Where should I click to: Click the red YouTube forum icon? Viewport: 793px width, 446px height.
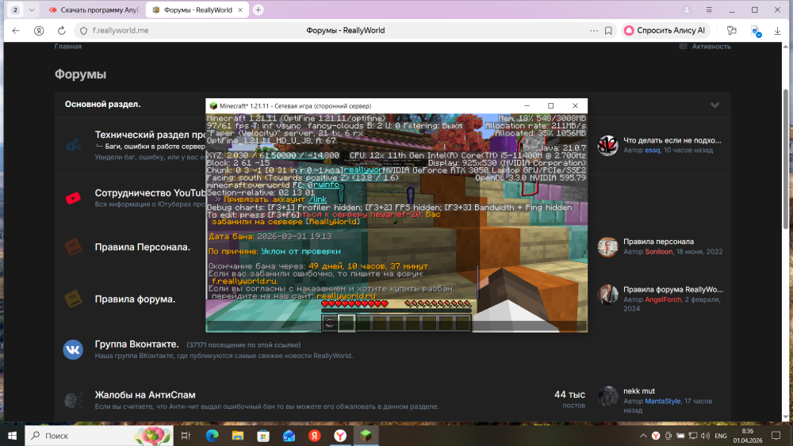[73, 198]
